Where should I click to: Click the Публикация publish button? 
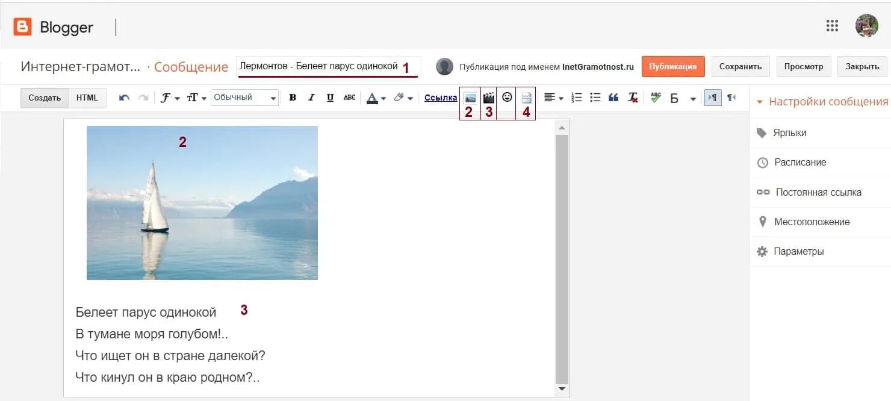click(673, 66)
